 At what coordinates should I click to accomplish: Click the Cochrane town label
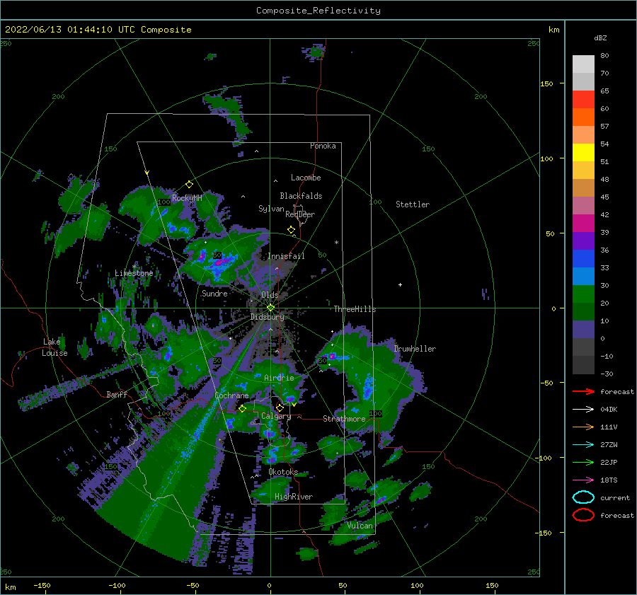[x=231, y=395]
